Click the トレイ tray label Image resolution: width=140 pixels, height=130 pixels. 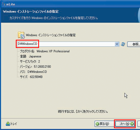(x=14, y=124)
